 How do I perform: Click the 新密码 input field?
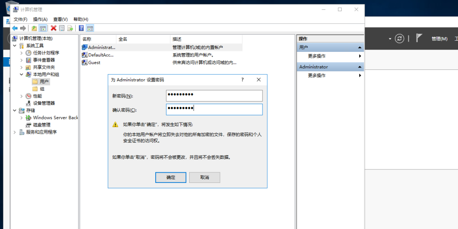[x=214, y=96]
